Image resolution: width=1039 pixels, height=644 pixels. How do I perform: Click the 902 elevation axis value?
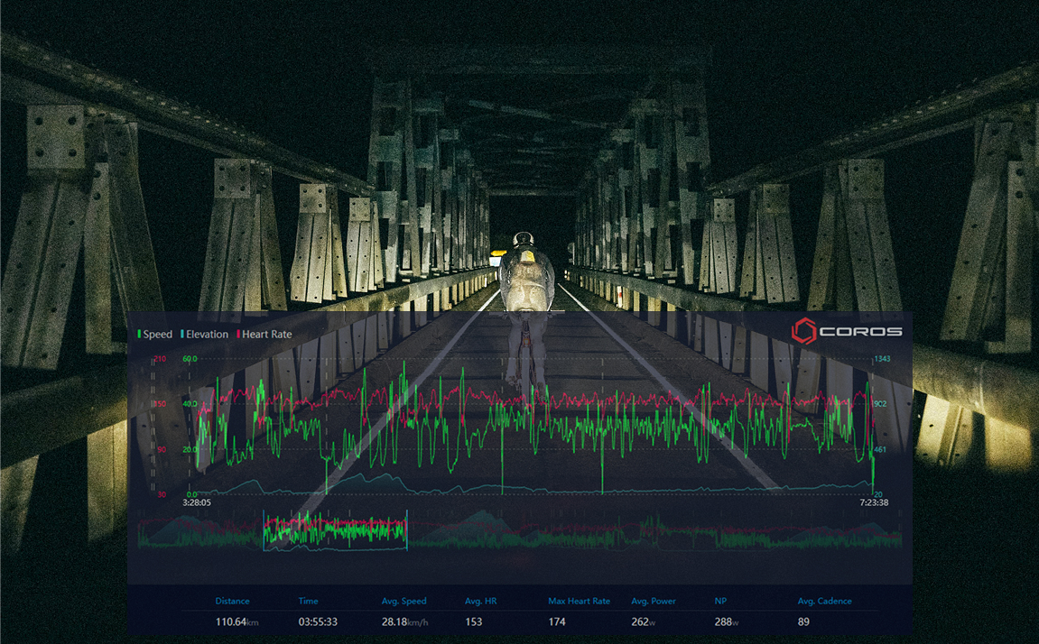click(x=881, y=404)
